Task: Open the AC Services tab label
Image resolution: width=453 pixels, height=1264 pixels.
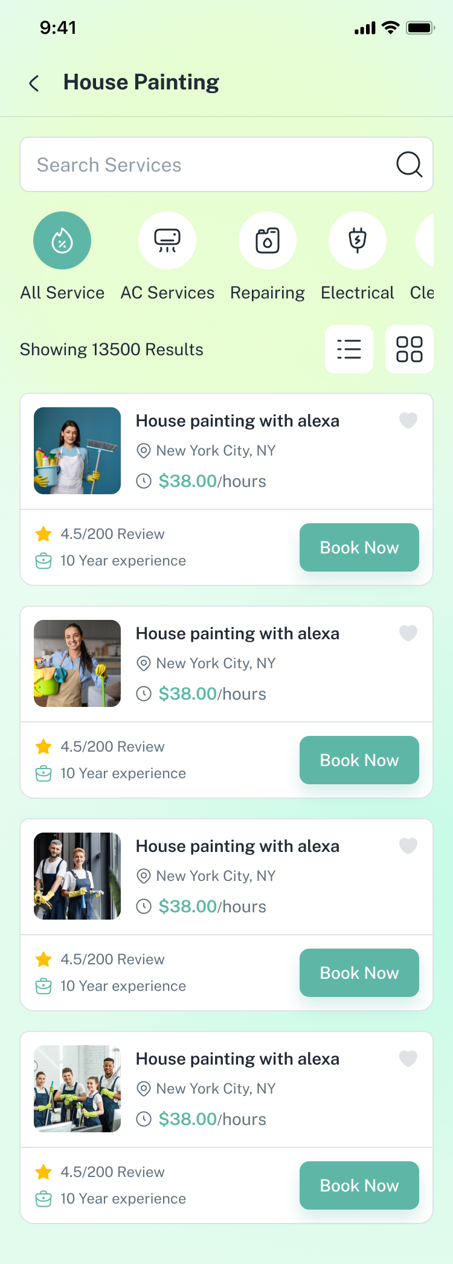Action: pyautogui.click(x=167, y=293)
